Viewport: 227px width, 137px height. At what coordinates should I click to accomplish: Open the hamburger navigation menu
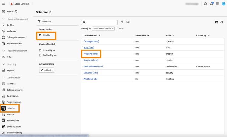3,4
